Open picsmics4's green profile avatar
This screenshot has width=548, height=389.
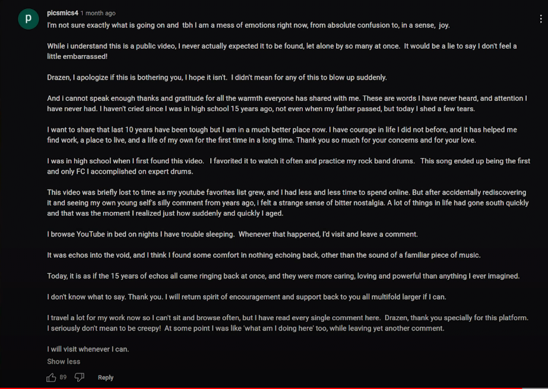coord(28,19)
